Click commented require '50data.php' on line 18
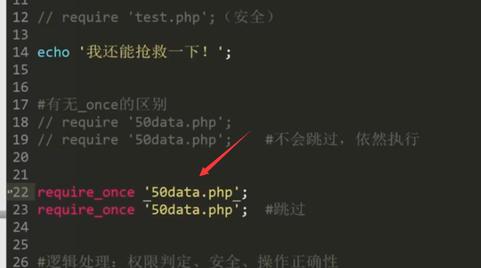Image resolution: width=481 pixels, height=268 pixels. tap(135, 122)
